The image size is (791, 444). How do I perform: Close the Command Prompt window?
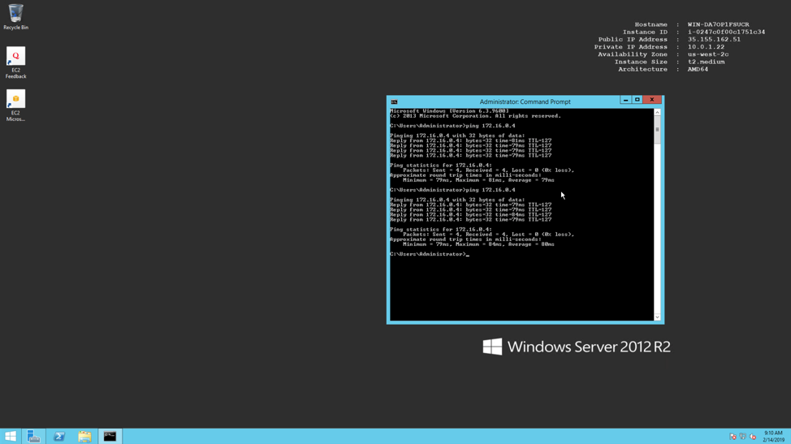point(652,100)
